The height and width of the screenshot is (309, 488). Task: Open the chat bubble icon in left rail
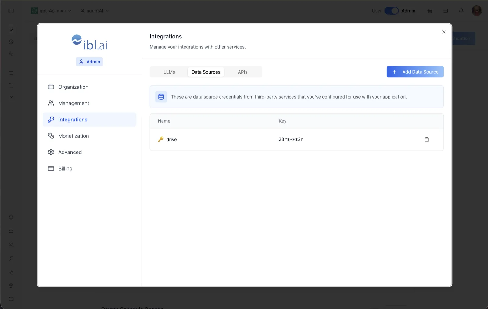coord(11,73)
